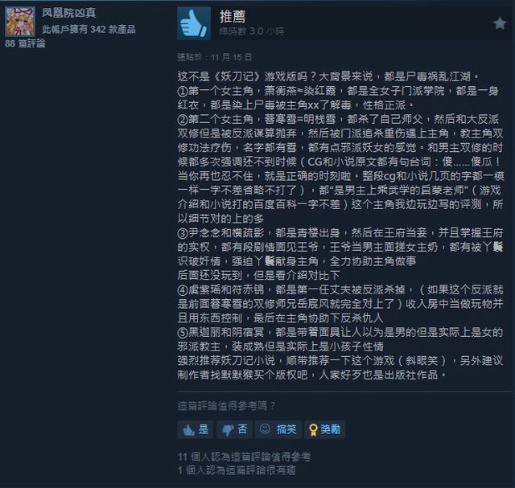Give the review a 獎勵 award
515x488 pixels.
(324, 429)
